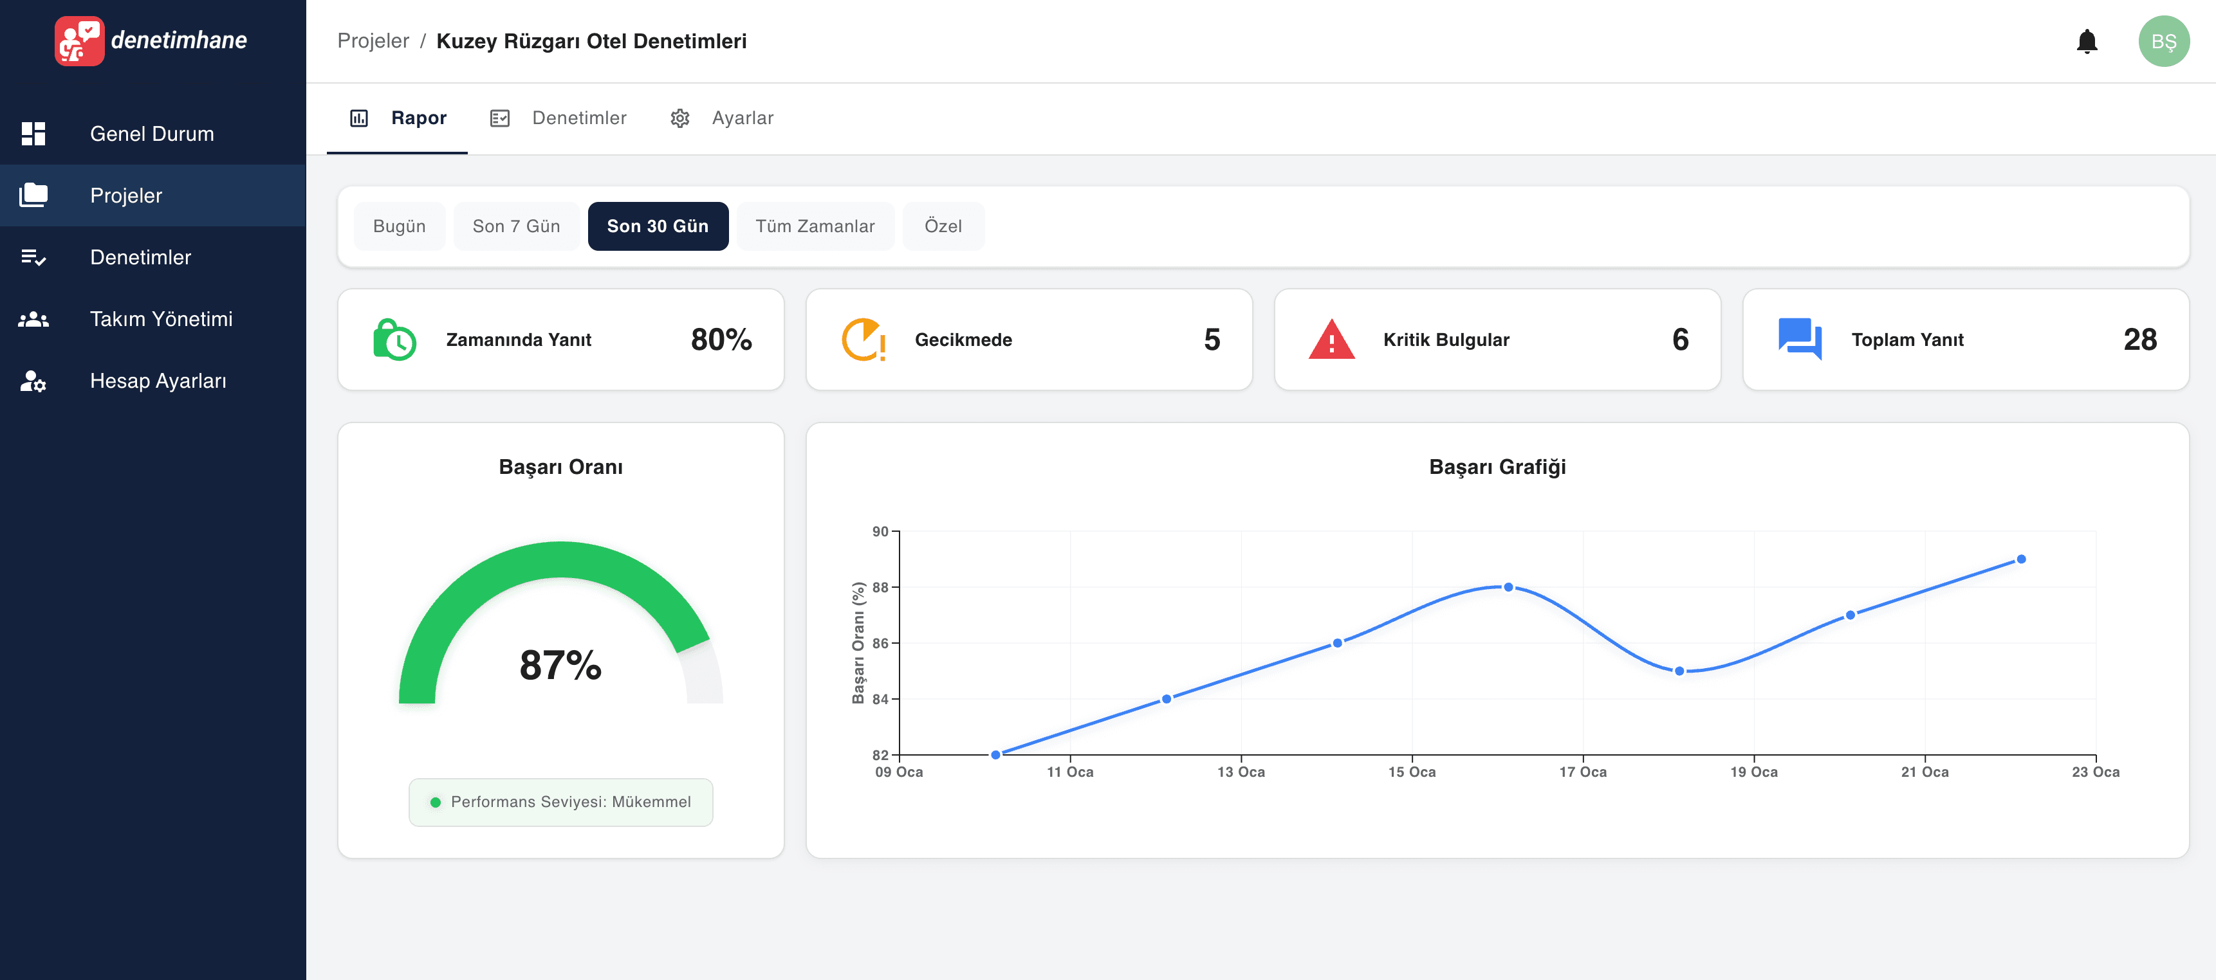
Task: Switch filter to Tüm Zamanlar
Action: (x=814, y=226)
